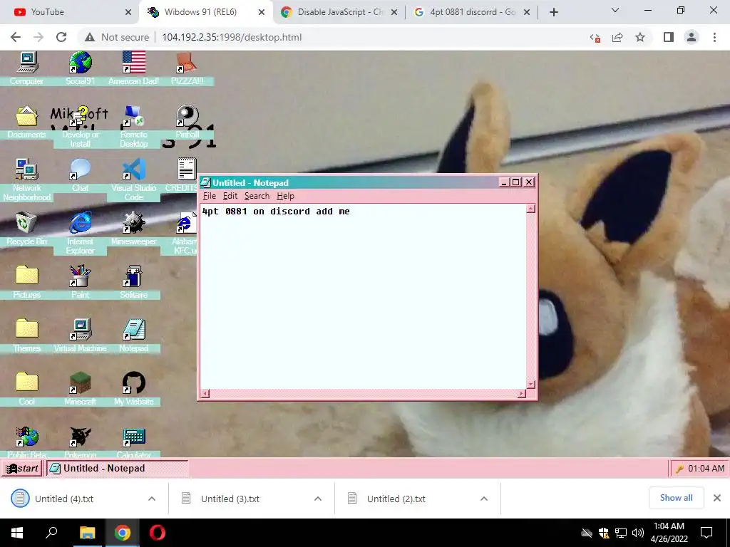730x547 pixels.
Task: Click the Wibdows 91 start button
Action: point(22,469)
